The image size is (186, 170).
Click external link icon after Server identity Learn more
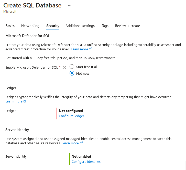pyautogui.click(x=81, y=143)
